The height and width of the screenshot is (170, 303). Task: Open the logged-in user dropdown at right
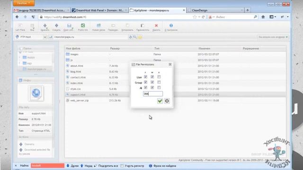[273, 37]
